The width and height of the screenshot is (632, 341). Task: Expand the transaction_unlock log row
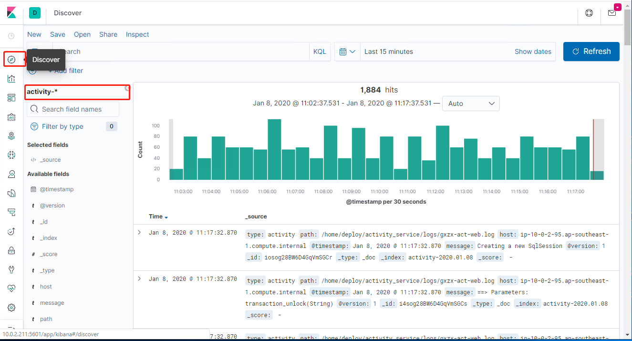139,279
